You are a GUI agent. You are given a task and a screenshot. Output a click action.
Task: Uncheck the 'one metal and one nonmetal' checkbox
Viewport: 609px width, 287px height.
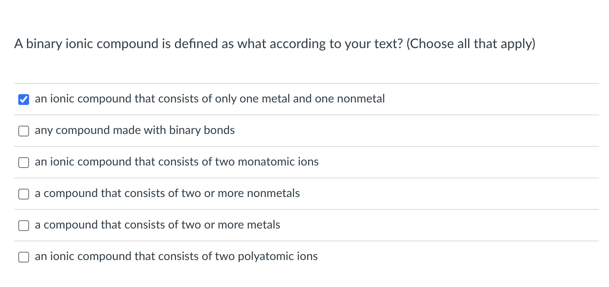24,100
